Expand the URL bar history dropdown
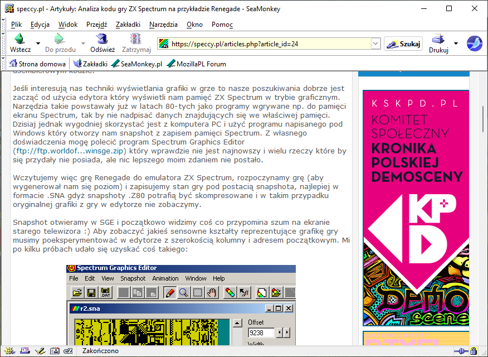This screenshot has height=357, width=488. point(375,44)
